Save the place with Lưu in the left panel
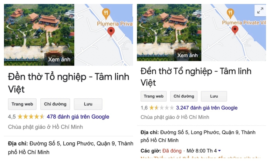Screen dimensions: 270x162 pos(88,104)
